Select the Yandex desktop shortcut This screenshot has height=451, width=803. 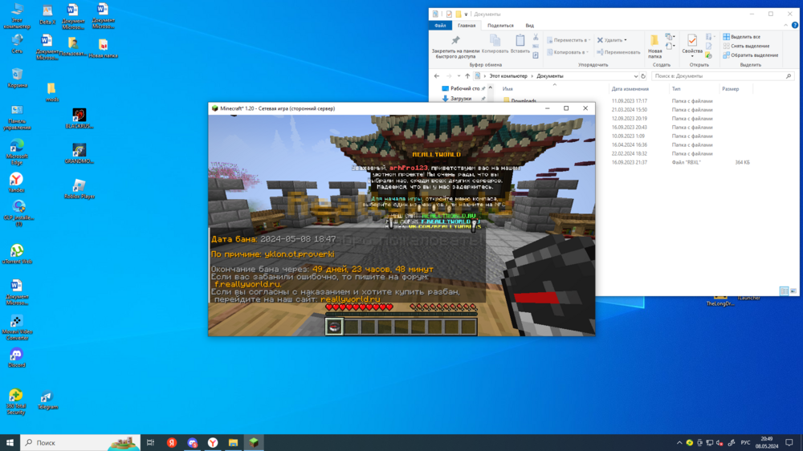16,182
